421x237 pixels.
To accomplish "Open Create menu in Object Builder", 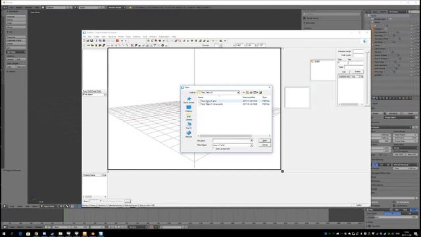I will (x=97, y=37).
